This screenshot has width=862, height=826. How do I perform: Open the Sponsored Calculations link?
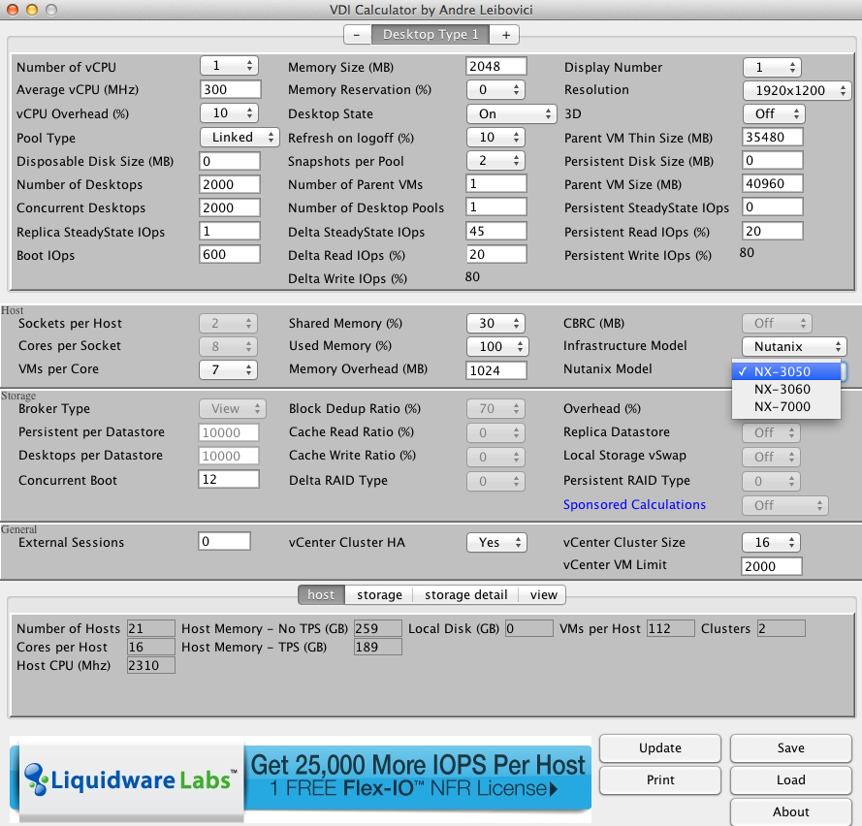[634, 504]
